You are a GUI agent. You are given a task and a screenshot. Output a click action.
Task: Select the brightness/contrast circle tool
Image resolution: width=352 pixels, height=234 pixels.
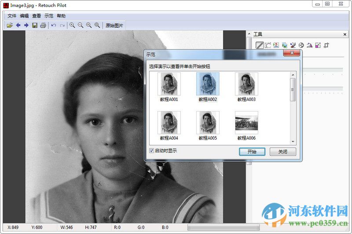301,45
